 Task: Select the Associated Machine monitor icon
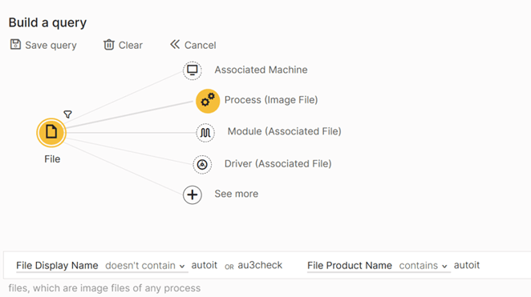[x=193, y=70]
